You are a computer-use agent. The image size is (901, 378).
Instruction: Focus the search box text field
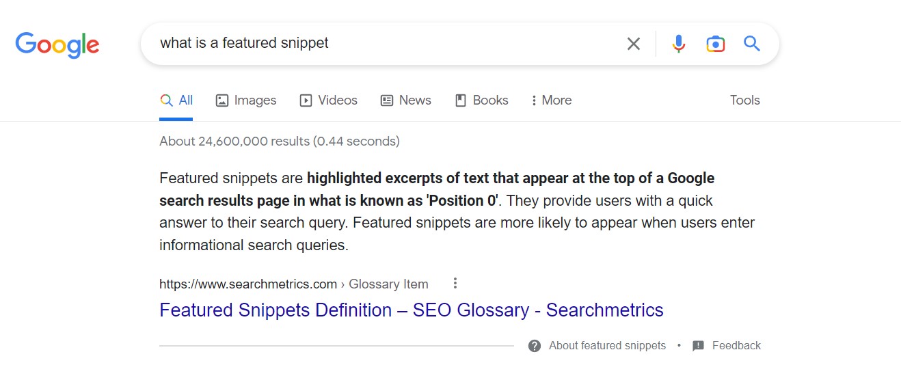point(386,44)
